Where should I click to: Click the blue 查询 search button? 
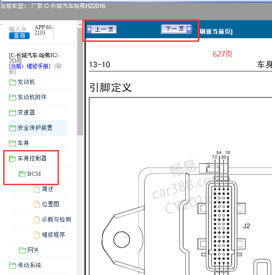pyautogui.click(x=19, y=35)
